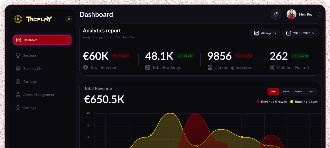Click the Matches Hosted label

tap(293, 68)
